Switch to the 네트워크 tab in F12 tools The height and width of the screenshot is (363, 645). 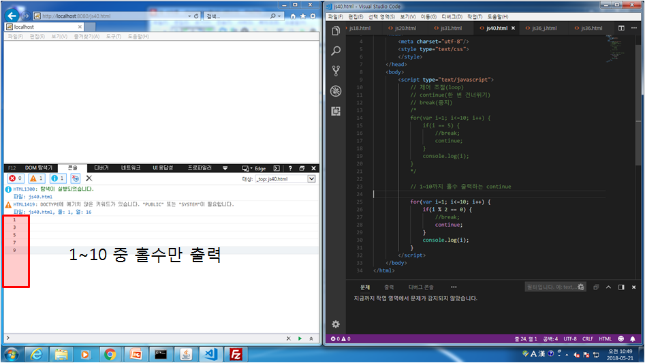coord(131,168)
